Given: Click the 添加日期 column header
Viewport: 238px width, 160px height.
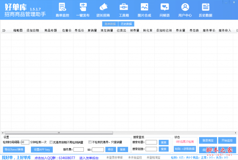Looking at the screenshot, I should (33, 30).
